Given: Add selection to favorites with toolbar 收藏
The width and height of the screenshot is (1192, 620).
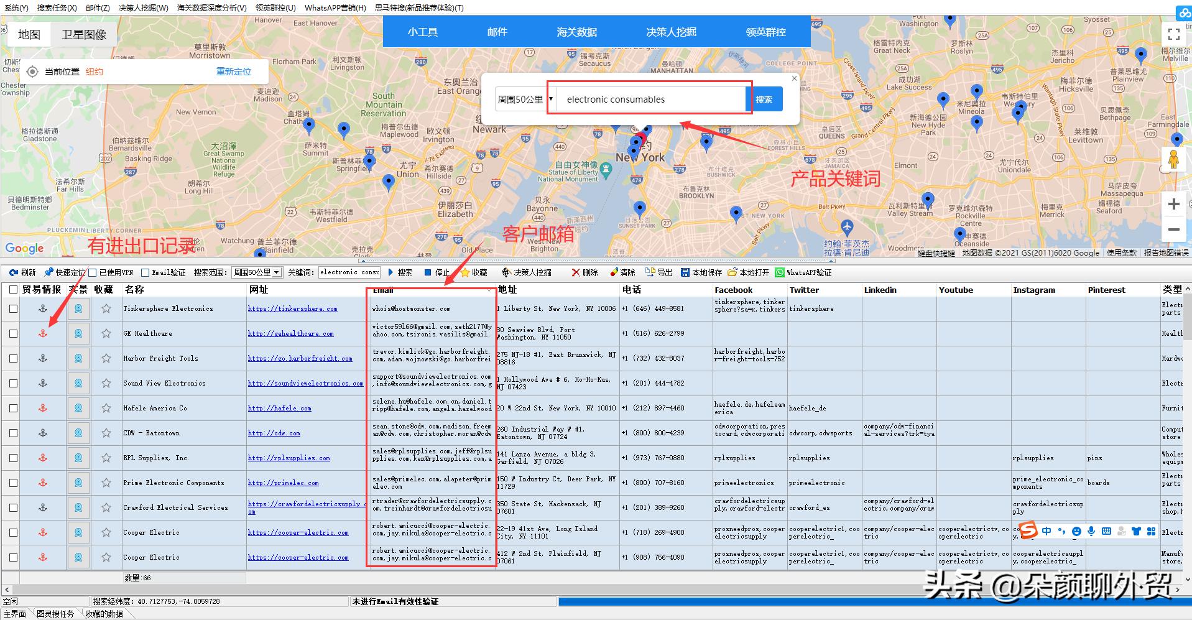Looking at the screenshot, I should (474, 272).
